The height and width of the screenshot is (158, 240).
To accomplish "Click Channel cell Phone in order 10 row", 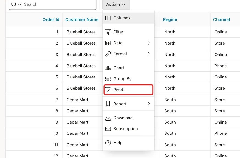I will (221, 133).
